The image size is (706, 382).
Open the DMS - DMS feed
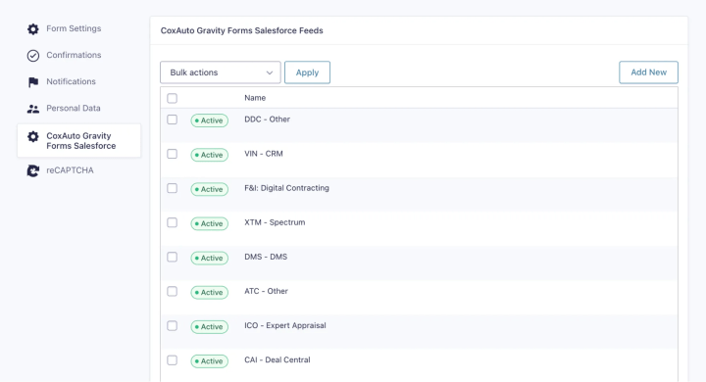tap(266, 257)
